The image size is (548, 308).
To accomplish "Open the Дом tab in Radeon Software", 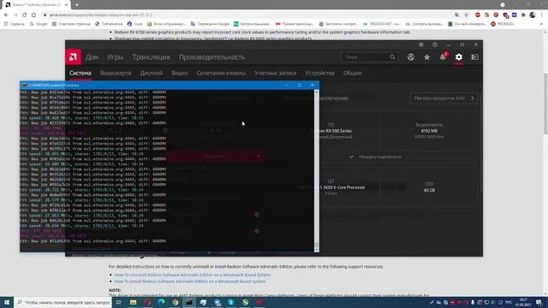I will pos(92,57).
